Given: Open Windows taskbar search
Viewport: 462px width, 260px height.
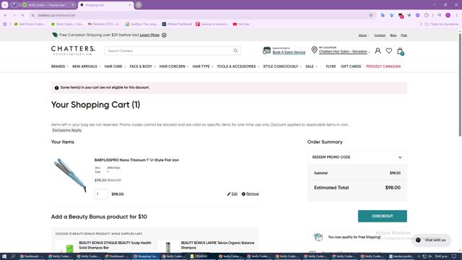Looking at the screenshot, I should 13,256.
